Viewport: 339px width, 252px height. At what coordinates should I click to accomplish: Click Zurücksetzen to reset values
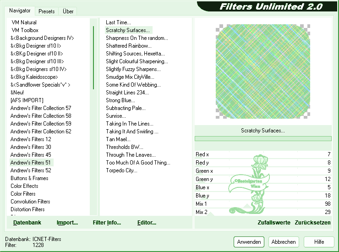click(x=312, y=223)
